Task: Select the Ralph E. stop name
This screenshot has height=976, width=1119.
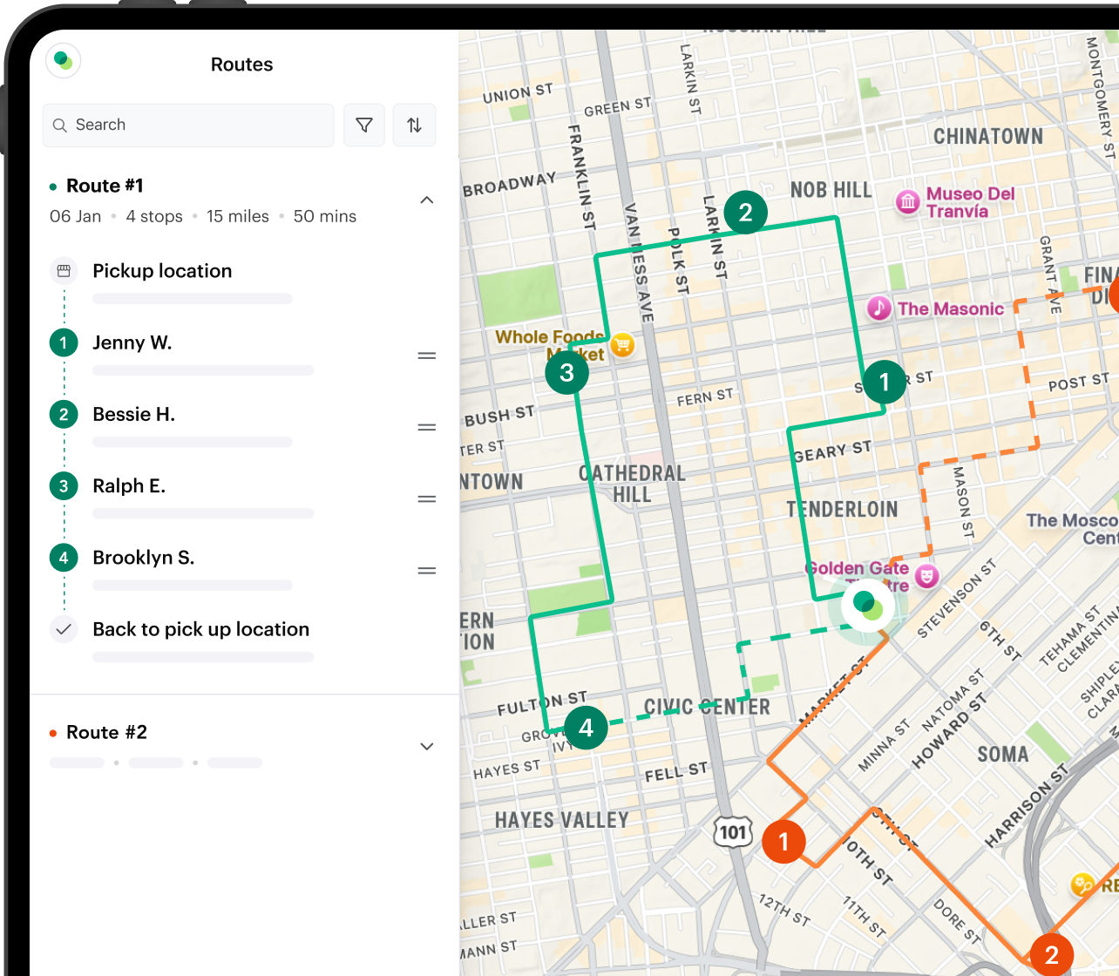Action: [129, 485]
